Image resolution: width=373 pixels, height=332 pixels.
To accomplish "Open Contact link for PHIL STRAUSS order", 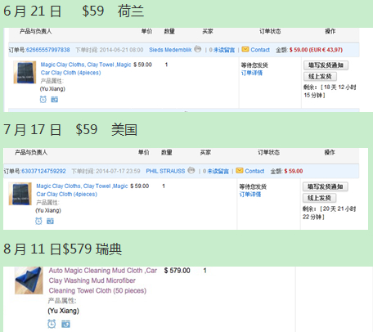I will (x=254, y=171).
